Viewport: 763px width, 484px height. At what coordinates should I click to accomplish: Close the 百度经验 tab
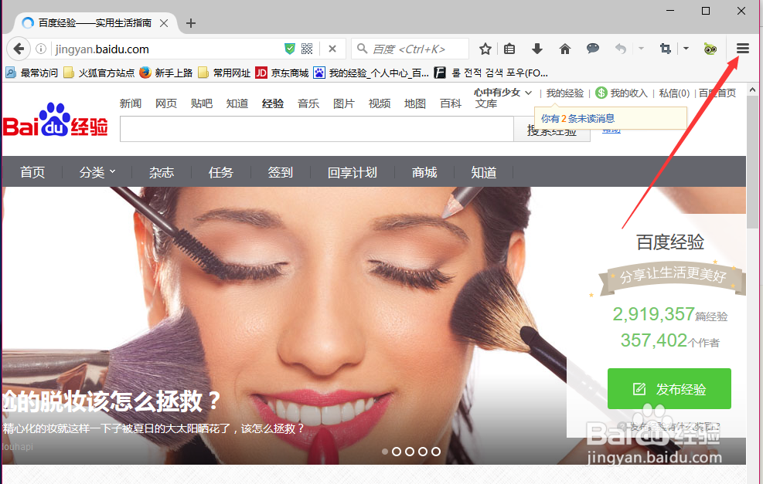coord(164,23)
